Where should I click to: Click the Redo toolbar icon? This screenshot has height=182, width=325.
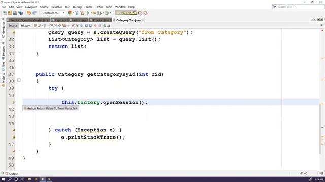[35, 13]
